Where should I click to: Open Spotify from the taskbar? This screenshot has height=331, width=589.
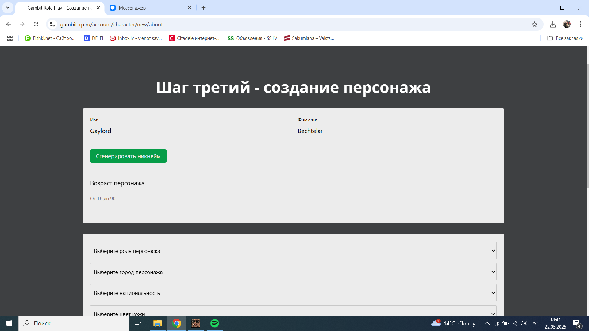tap(215, 323)
